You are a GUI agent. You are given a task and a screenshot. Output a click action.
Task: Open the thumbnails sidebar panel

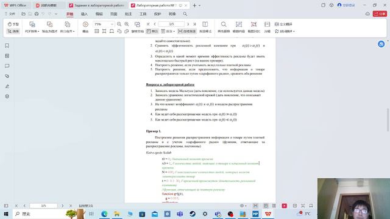[x=7, y=56]
